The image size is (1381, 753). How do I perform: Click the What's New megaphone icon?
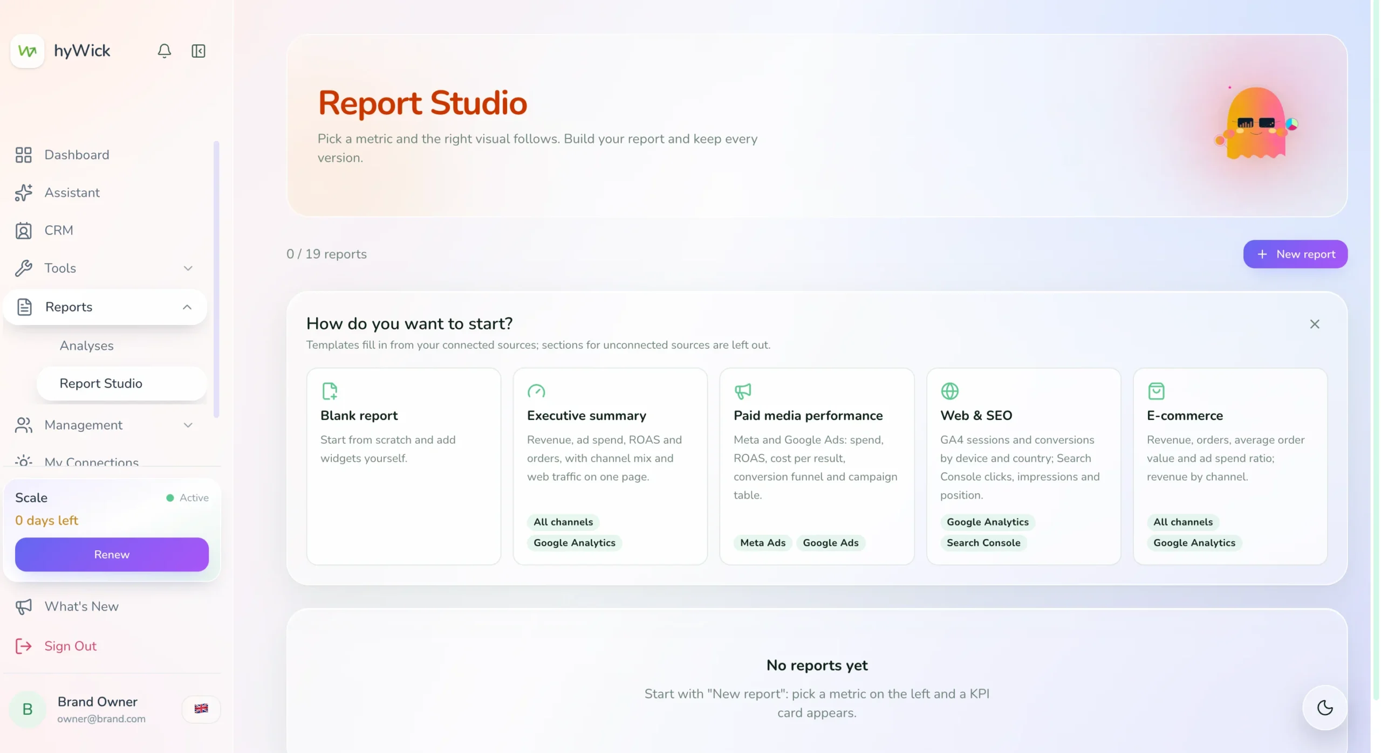[23, 606]
